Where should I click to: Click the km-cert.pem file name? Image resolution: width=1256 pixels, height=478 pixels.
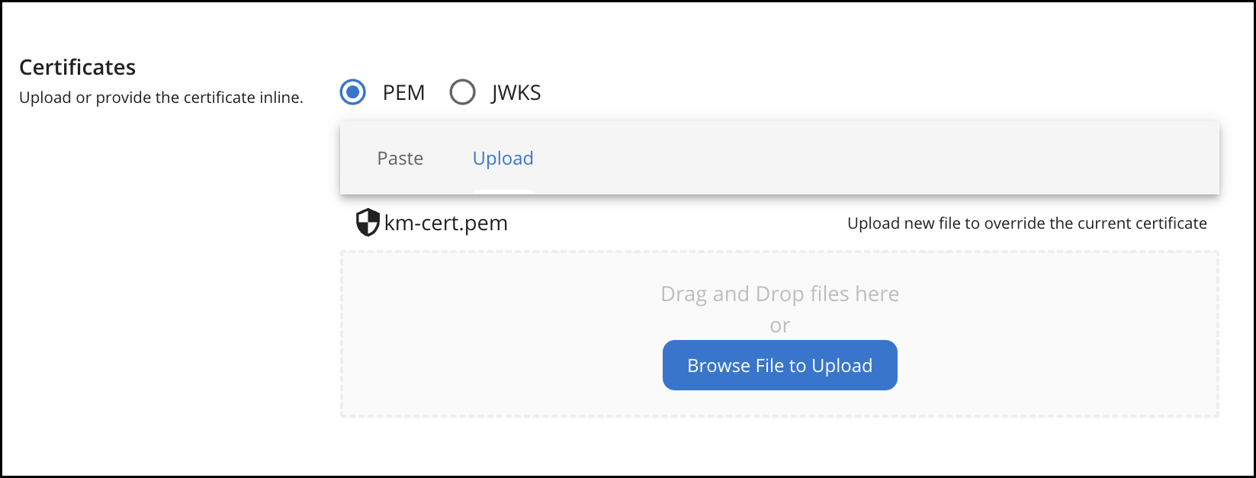coord(445,223)
